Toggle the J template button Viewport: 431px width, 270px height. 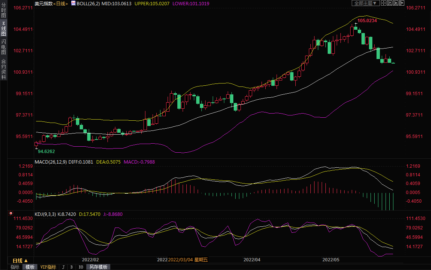[63, 267]
